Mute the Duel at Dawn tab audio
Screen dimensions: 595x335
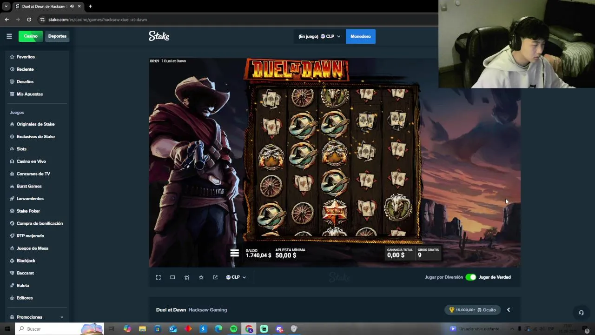72,7
